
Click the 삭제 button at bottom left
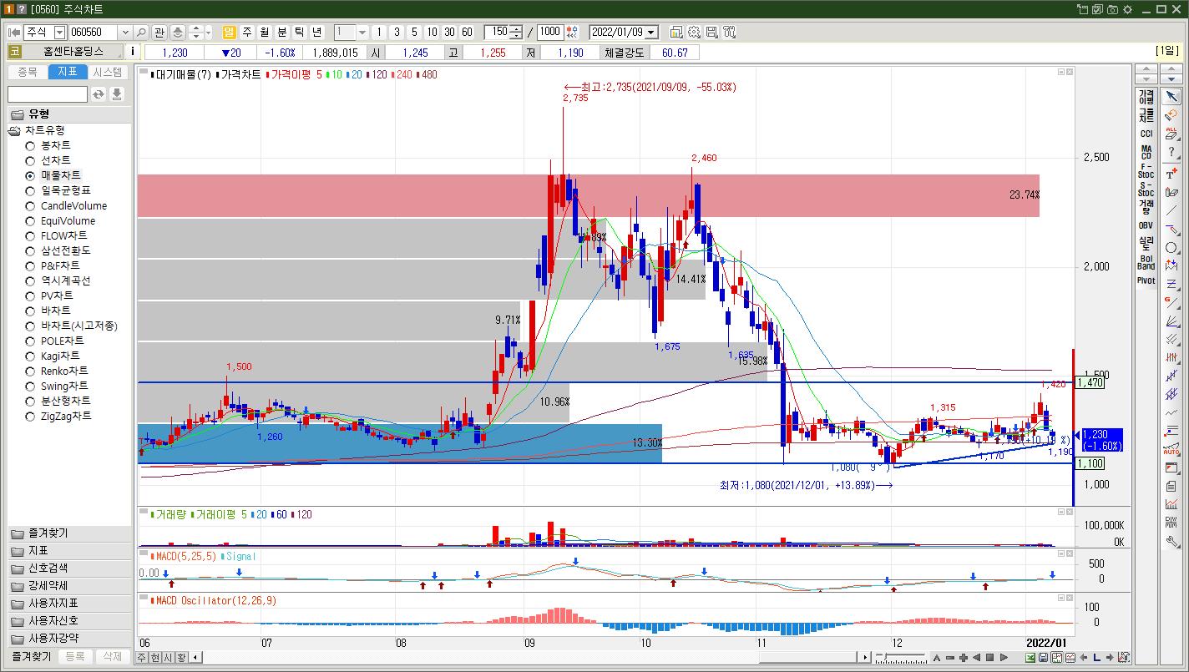click(113, 657)
